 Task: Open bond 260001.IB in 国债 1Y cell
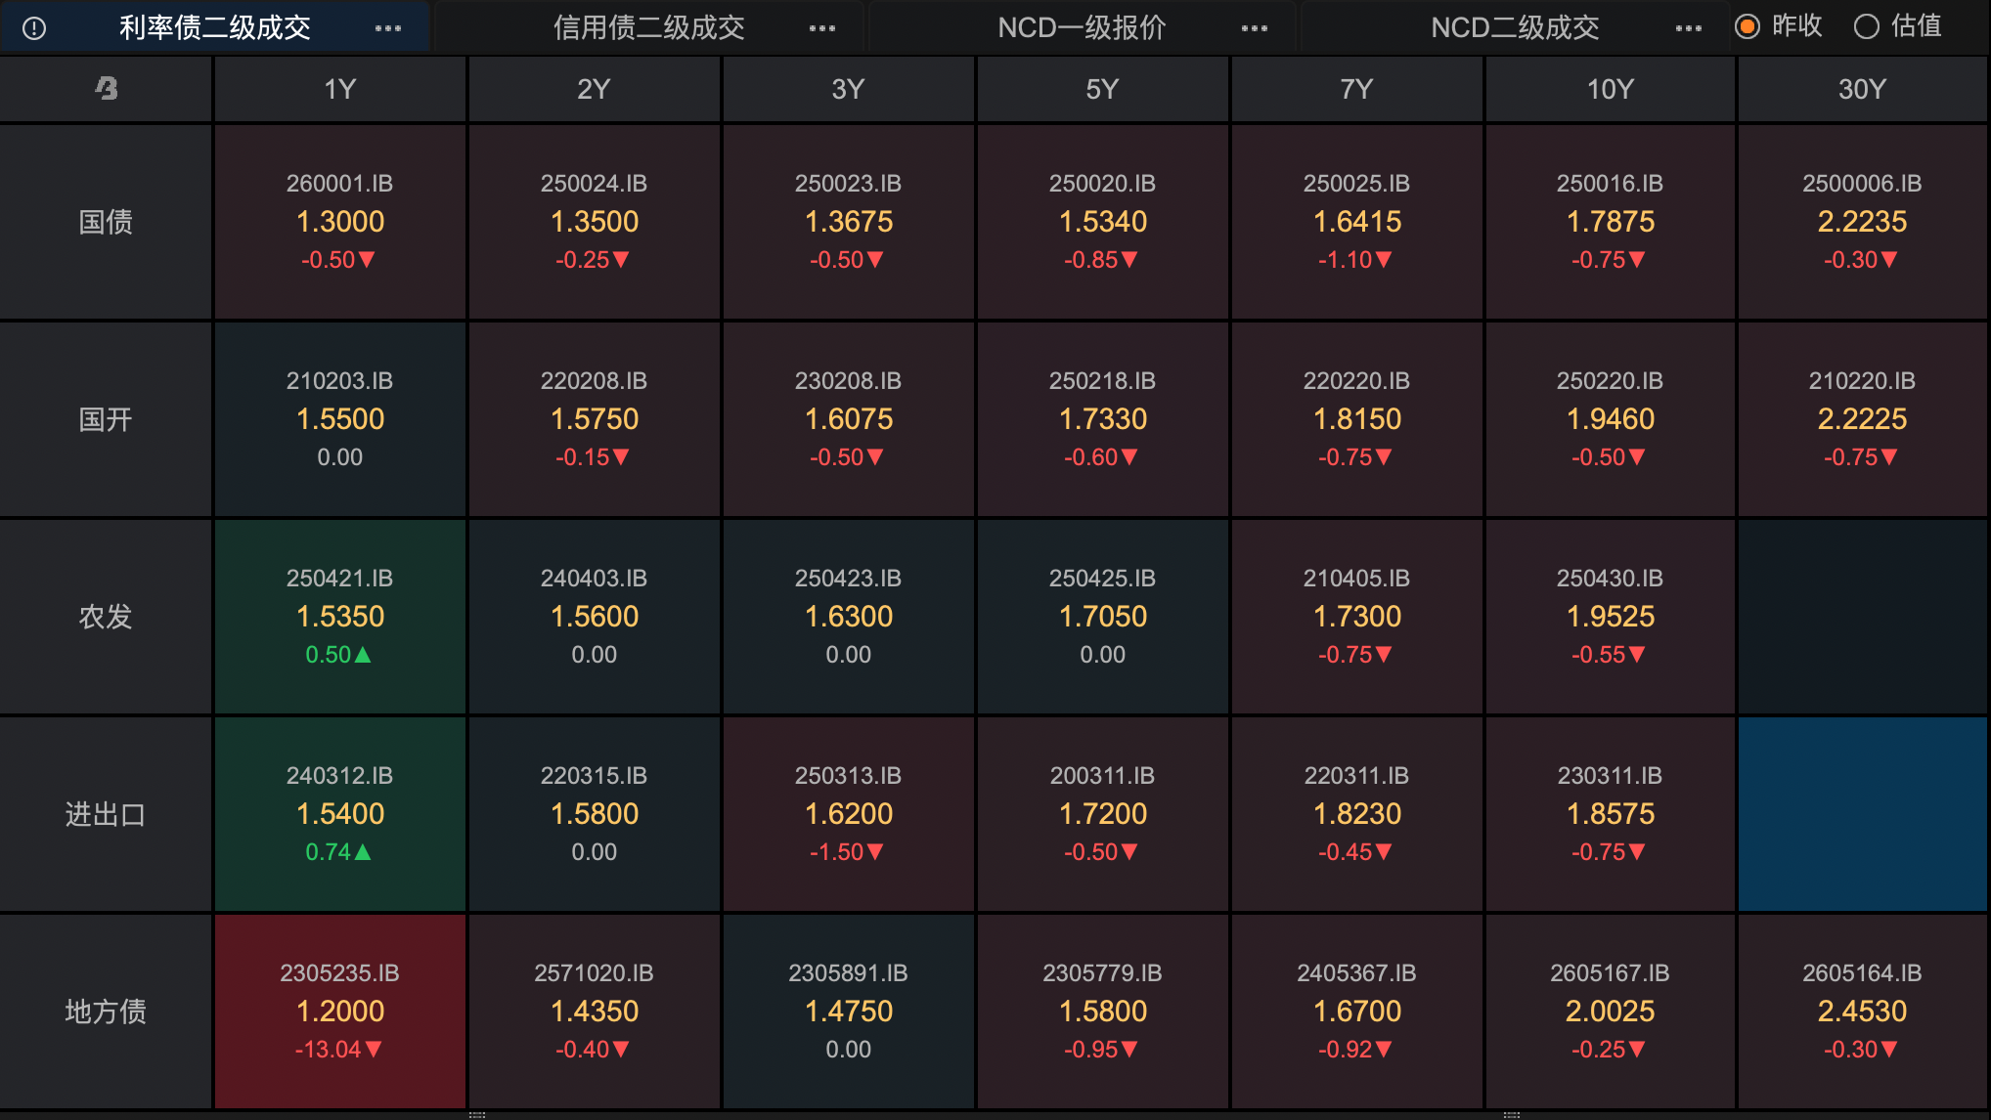pyautogui.click(x=339, y=222)
